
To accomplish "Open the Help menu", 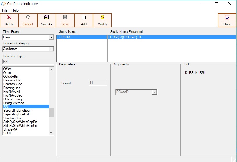I will point(15,10).
